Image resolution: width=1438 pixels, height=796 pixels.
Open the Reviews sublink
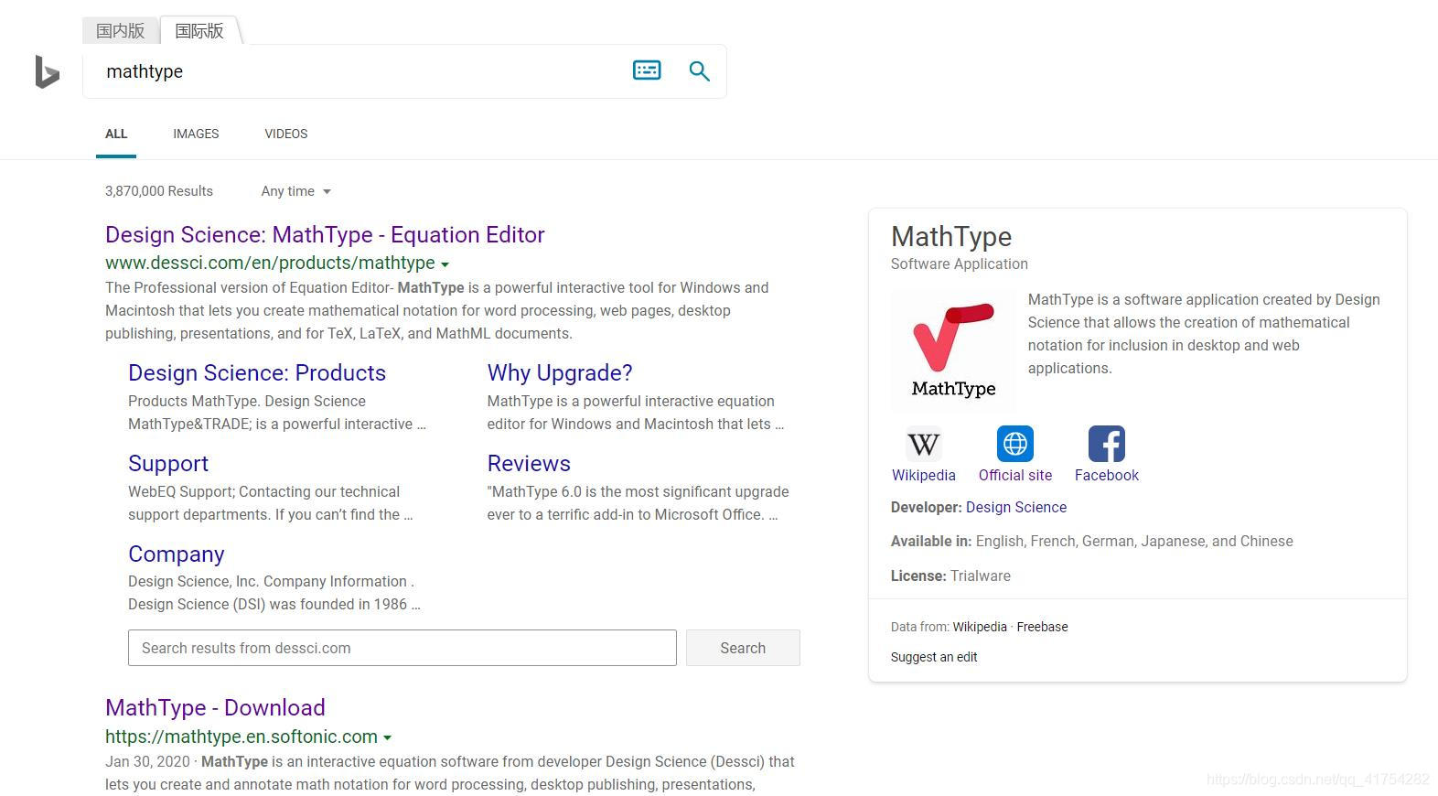click(x=529, y=464)
